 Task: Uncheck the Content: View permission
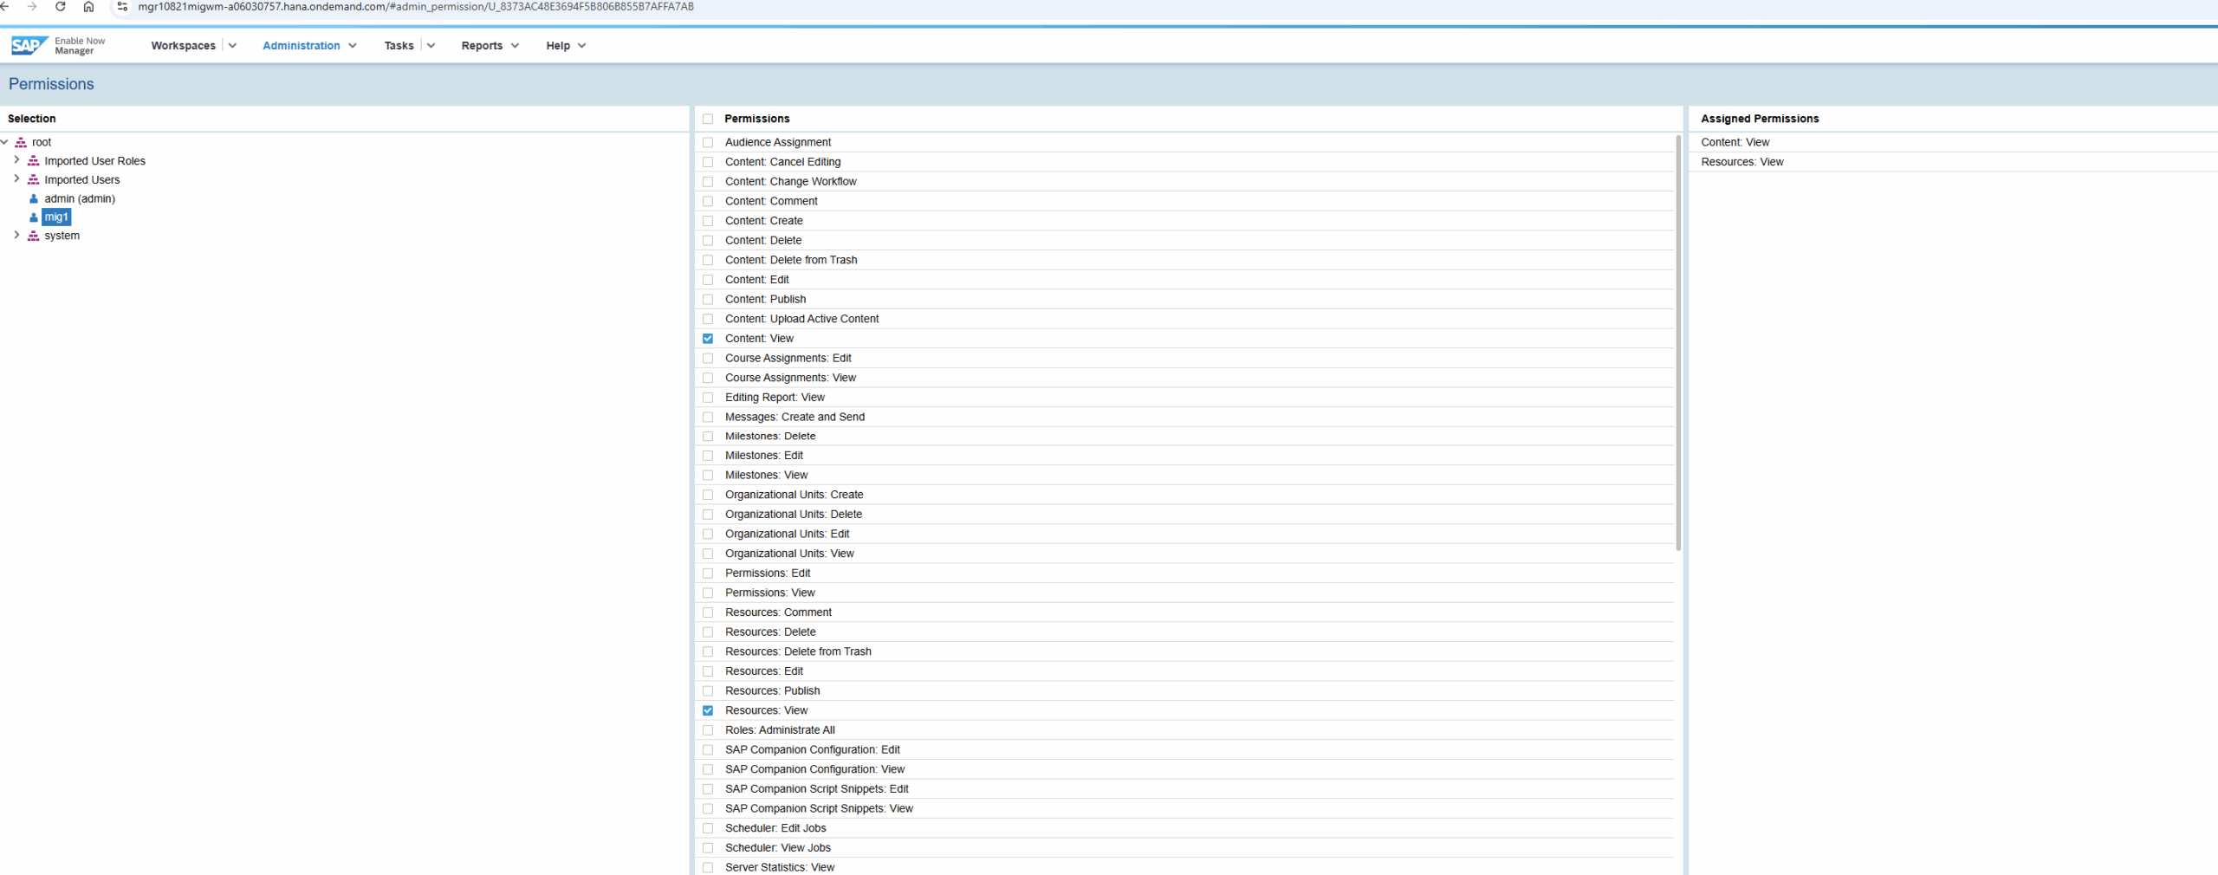click(x=708, y=339)
